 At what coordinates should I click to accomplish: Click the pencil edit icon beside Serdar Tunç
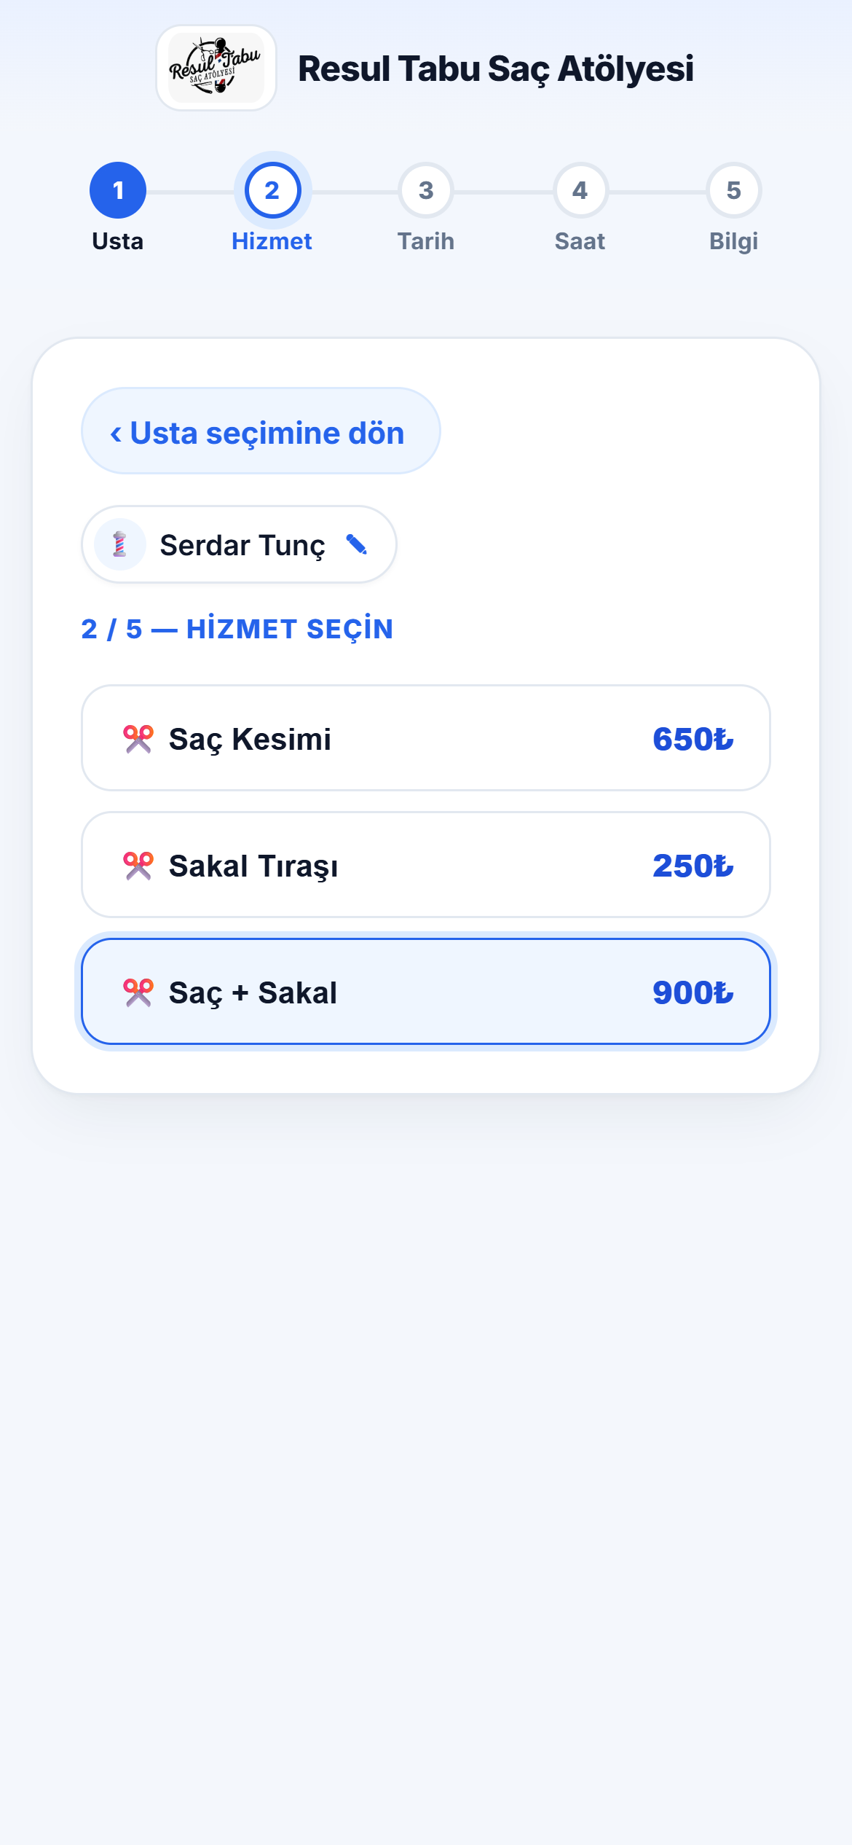coord(357,544)
